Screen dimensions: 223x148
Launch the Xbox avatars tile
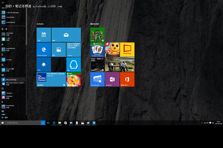coord(97,35)
